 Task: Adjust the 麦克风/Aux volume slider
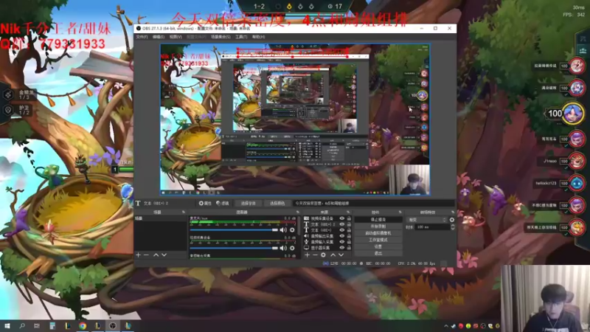(234, 230)
